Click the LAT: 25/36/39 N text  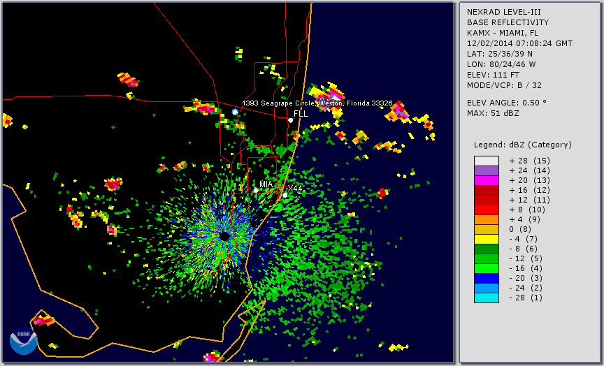[500, 54]
